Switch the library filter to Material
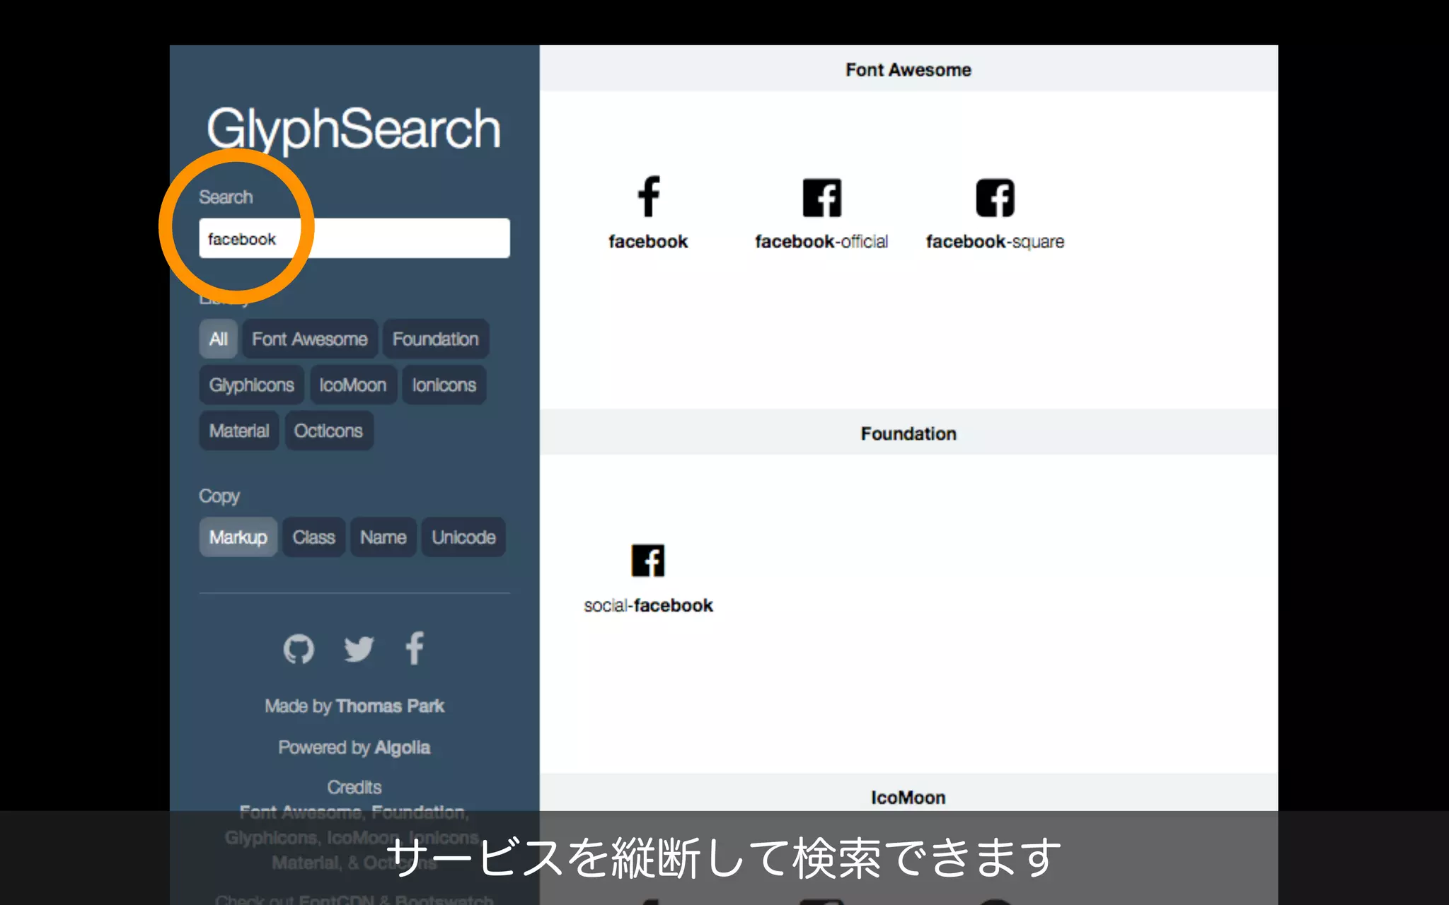This screenshot has width=1449, height=905. coord(239,431)
